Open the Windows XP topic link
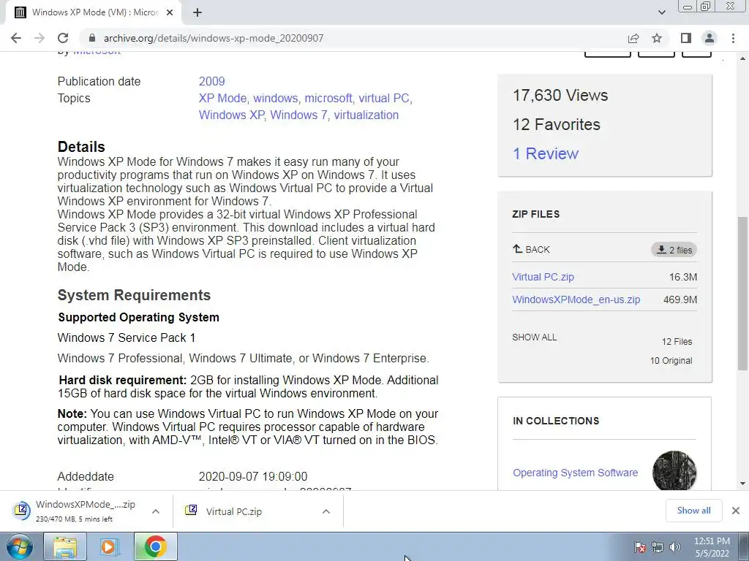The width and height of the screenshot is (749, 561). (231, 115)
